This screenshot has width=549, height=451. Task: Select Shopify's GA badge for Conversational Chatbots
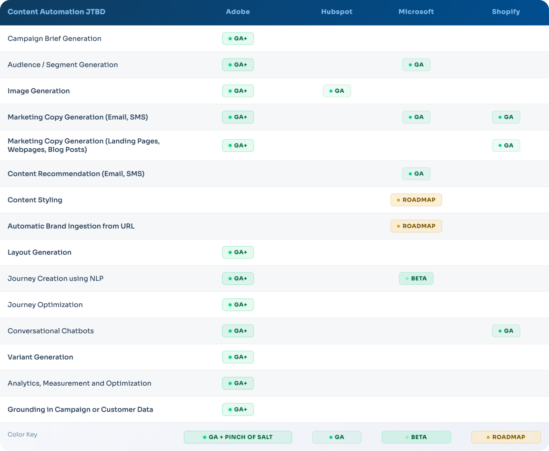(x=506, y=331)
